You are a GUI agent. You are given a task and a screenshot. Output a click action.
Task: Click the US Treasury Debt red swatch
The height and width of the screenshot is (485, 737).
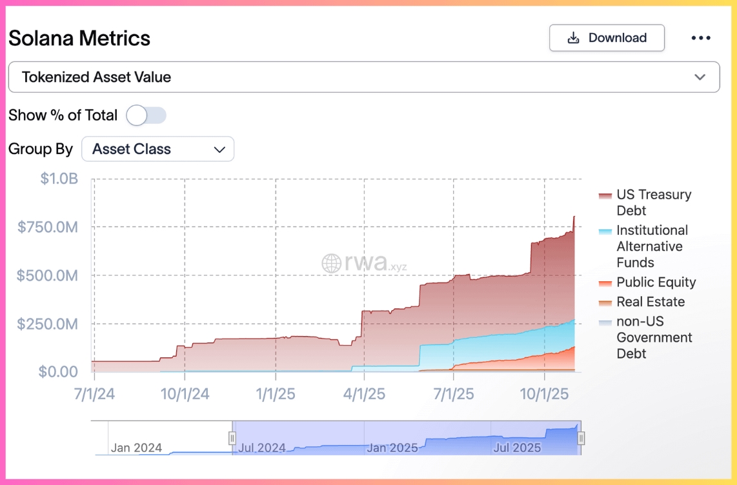[605, 195]
